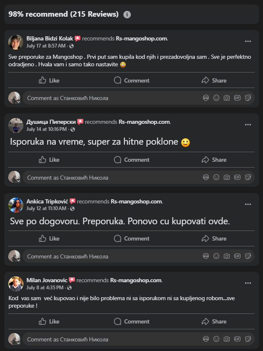Like Biljana Bidzi Kolak's review
Viewport: 263px width, 351px height.
click(x=49, y=80)
